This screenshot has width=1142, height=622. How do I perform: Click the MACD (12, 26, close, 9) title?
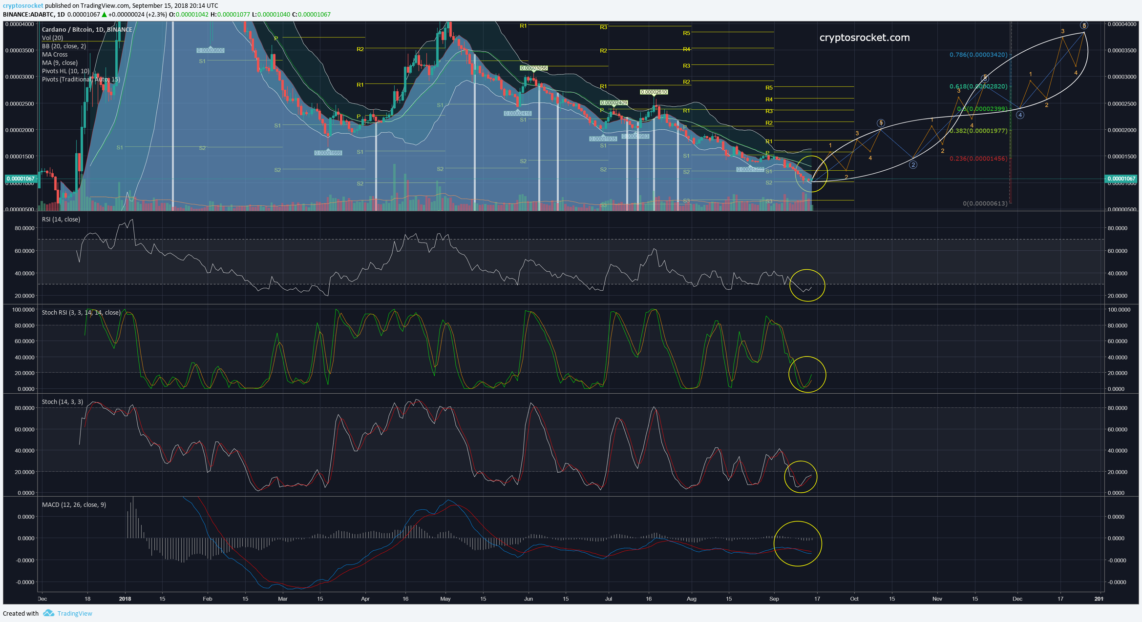point(74,504)
